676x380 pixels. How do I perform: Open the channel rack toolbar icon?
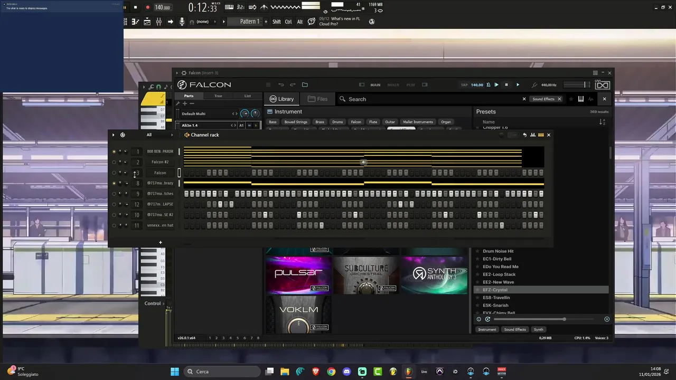(x=147, y=22)
